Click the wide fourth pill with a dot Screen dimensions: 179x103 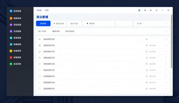(x=99, y=24)
